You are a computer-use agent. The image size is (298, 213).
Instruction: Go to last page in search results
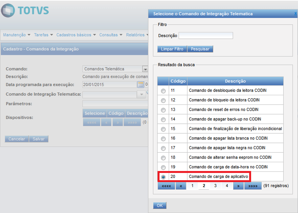click(x=253, y=186)
